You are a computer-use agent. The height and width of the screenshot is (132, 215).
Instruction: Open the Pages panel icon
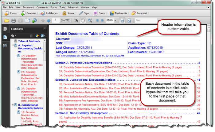pyautogui.click(x=5, y=29)
